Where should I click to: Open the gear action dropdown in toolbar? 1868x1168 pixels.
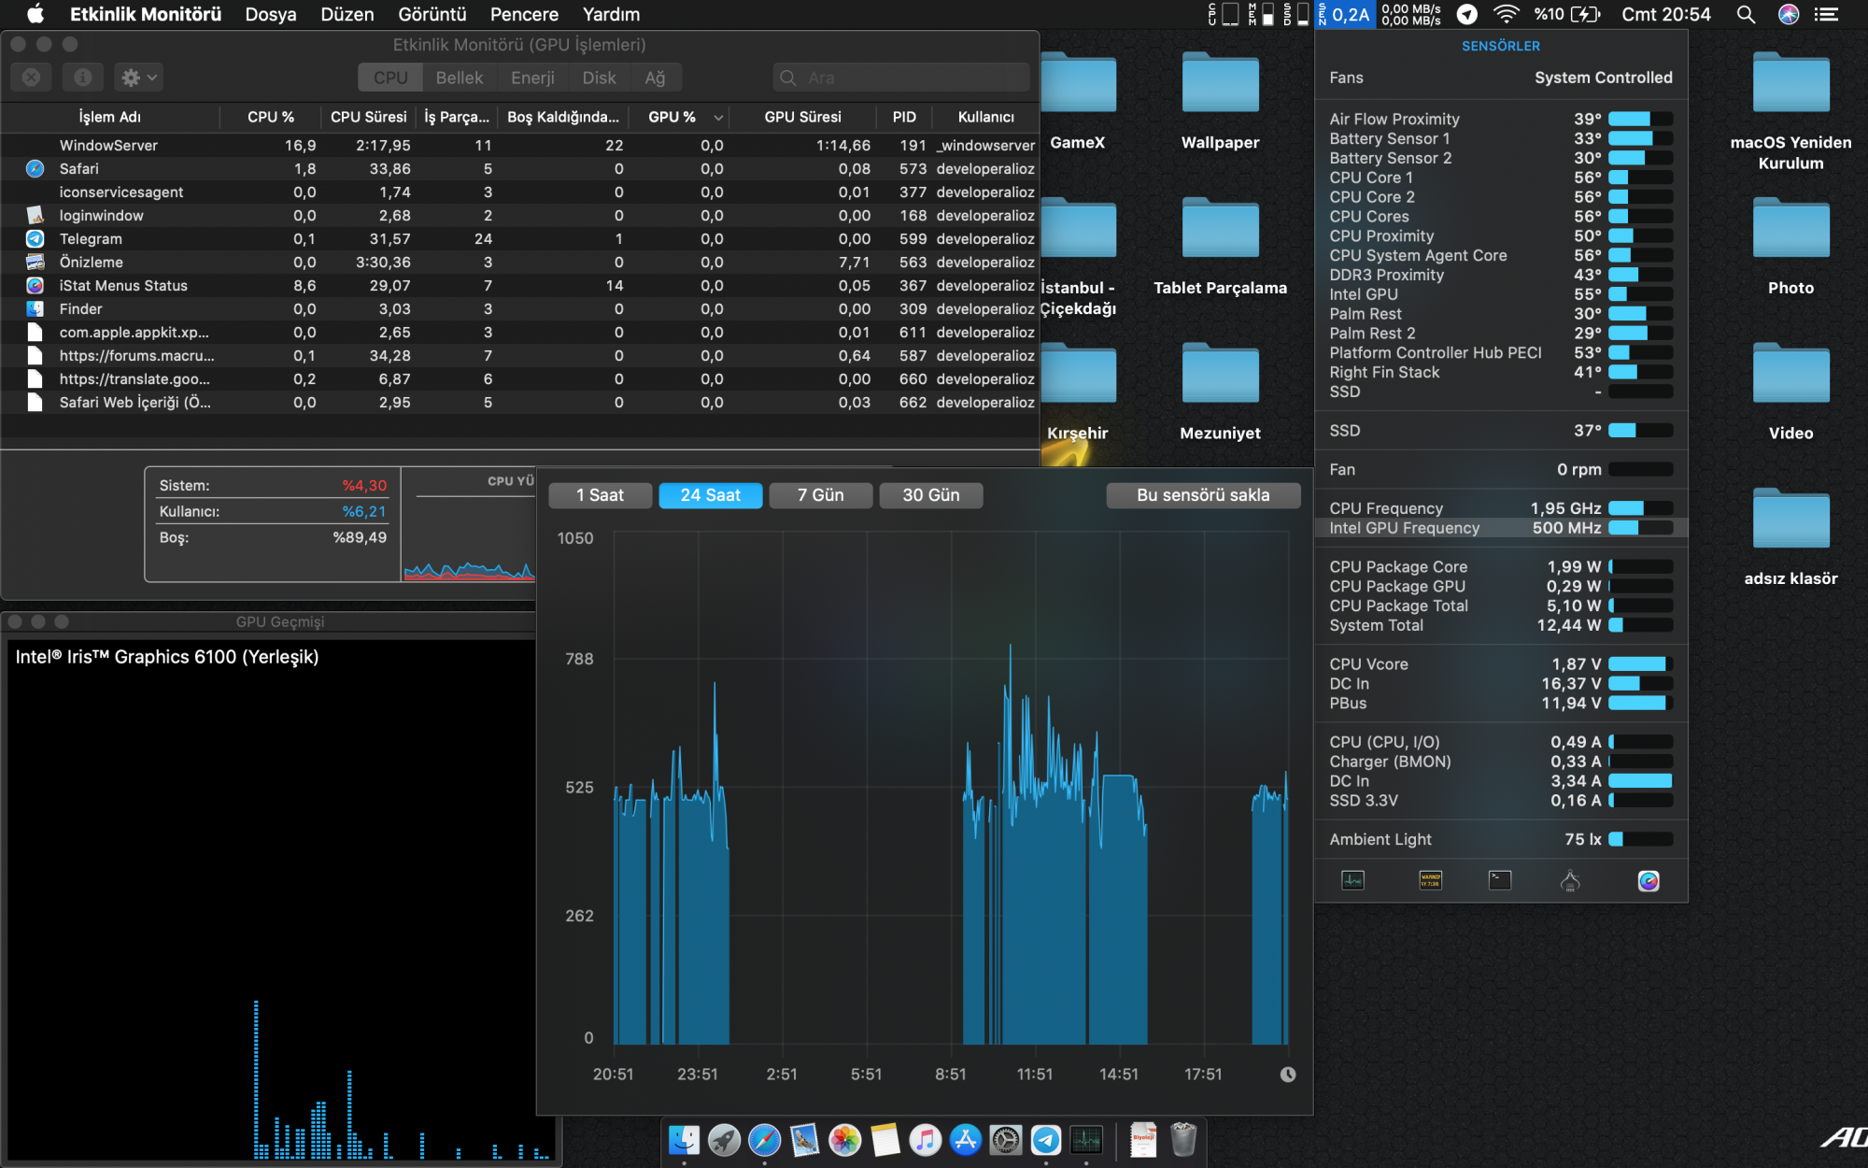[138, 78]
